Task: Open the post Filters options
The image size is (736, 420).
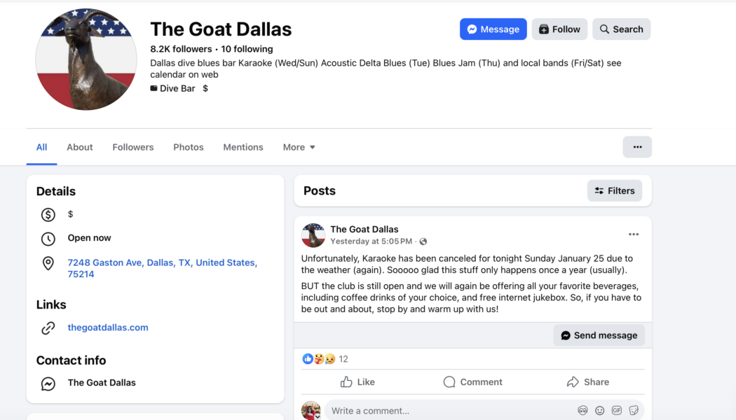Action: tap(615, 190)
